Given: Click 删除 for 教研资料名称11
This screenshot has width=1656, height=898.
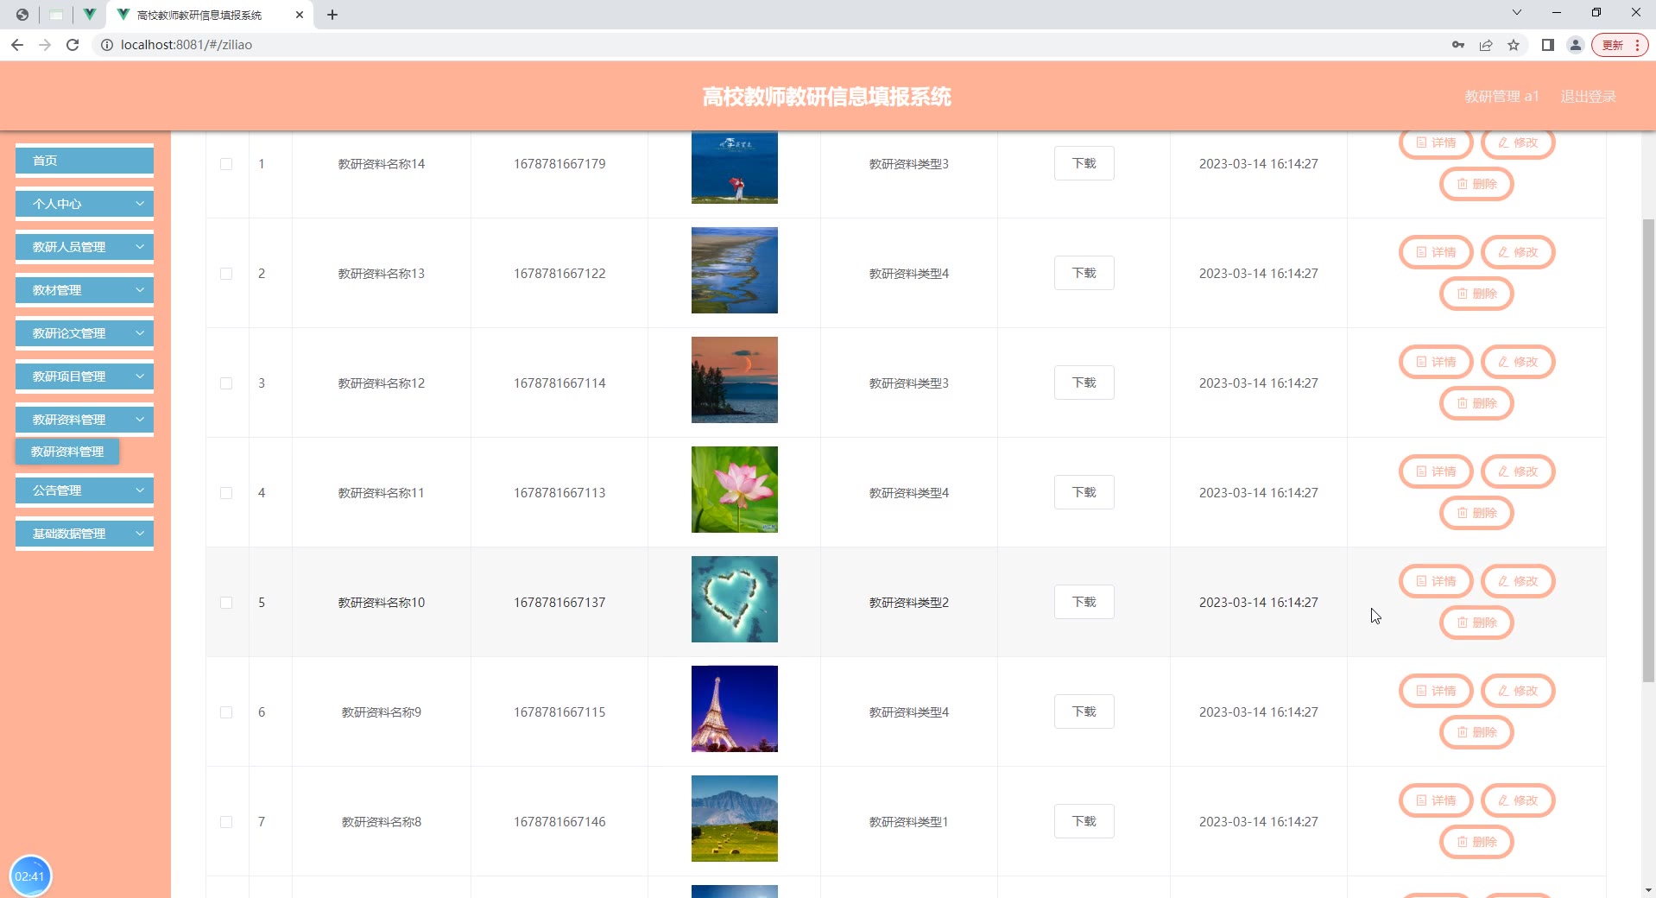Looking at the screenshot, I should pyautogui.click(x=1476, y=513).
